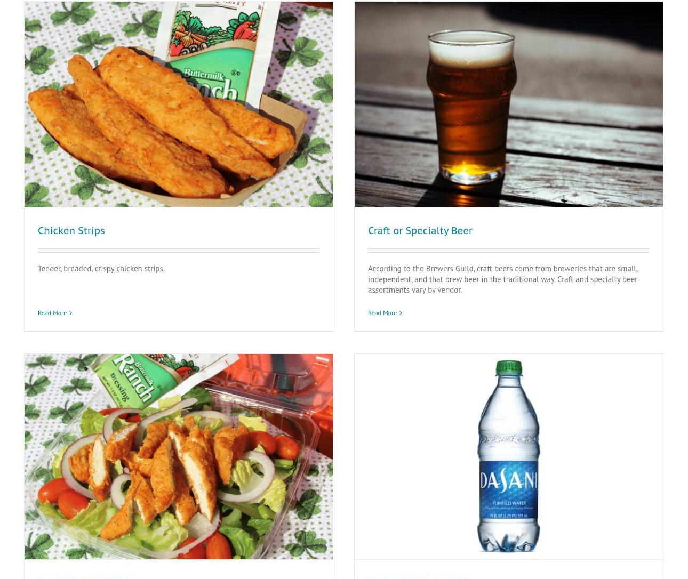Click the cut-off title below the water bottle
Viewport: 688px width, 579px height.
[419, 576]
